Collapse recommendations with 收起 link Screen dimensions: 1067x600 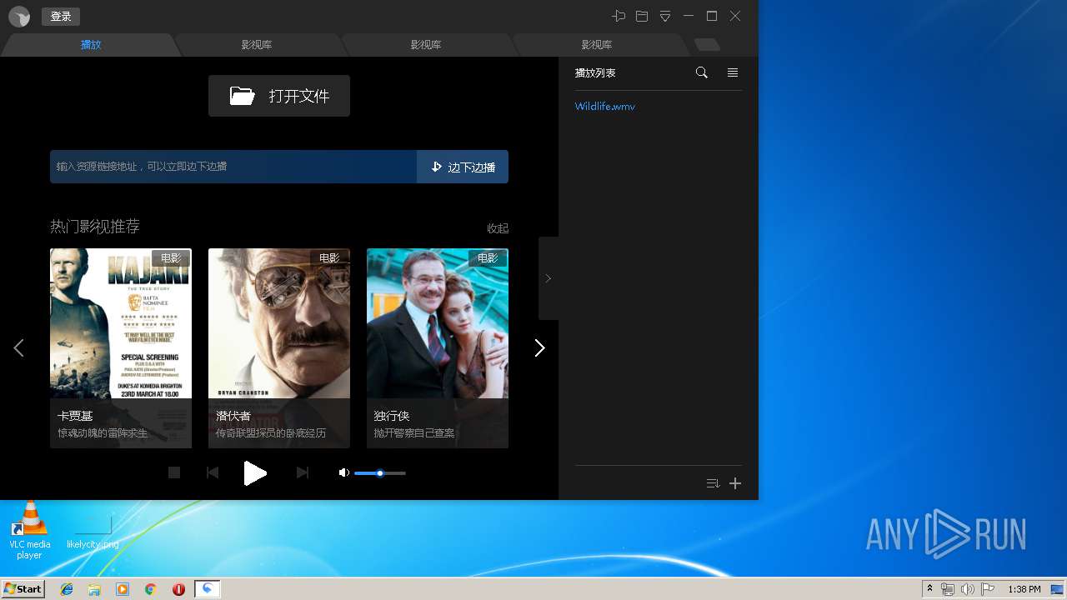pyautogui.click(x=498, y=228)
